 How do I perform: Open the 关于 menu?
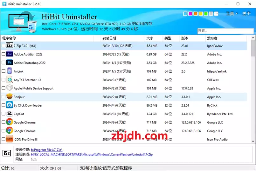click(x=246, y=14)
